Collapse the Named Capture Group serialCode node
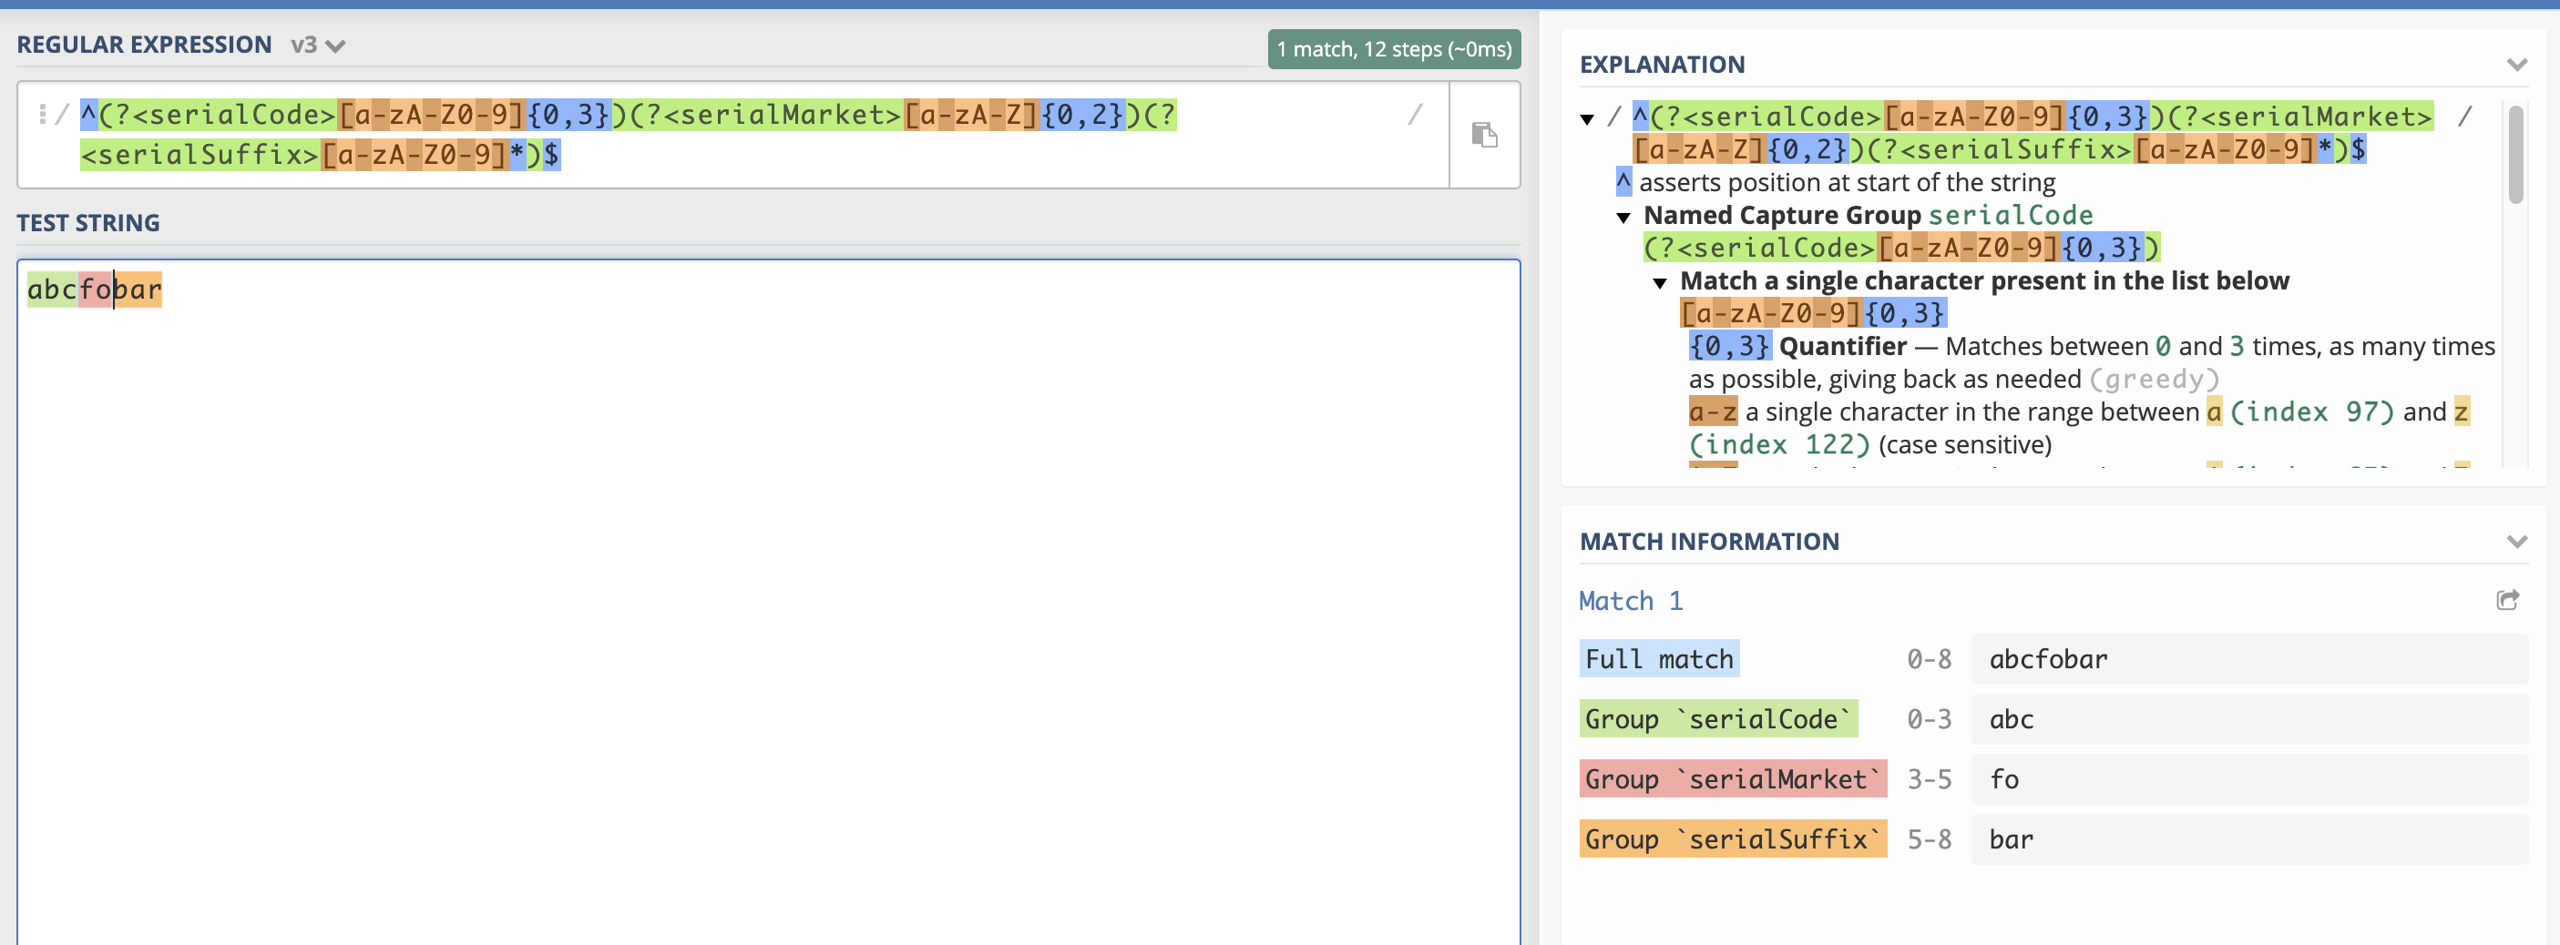This screenshot has width=2560, height=945. pyautogui.click(x=1623, y=218)
